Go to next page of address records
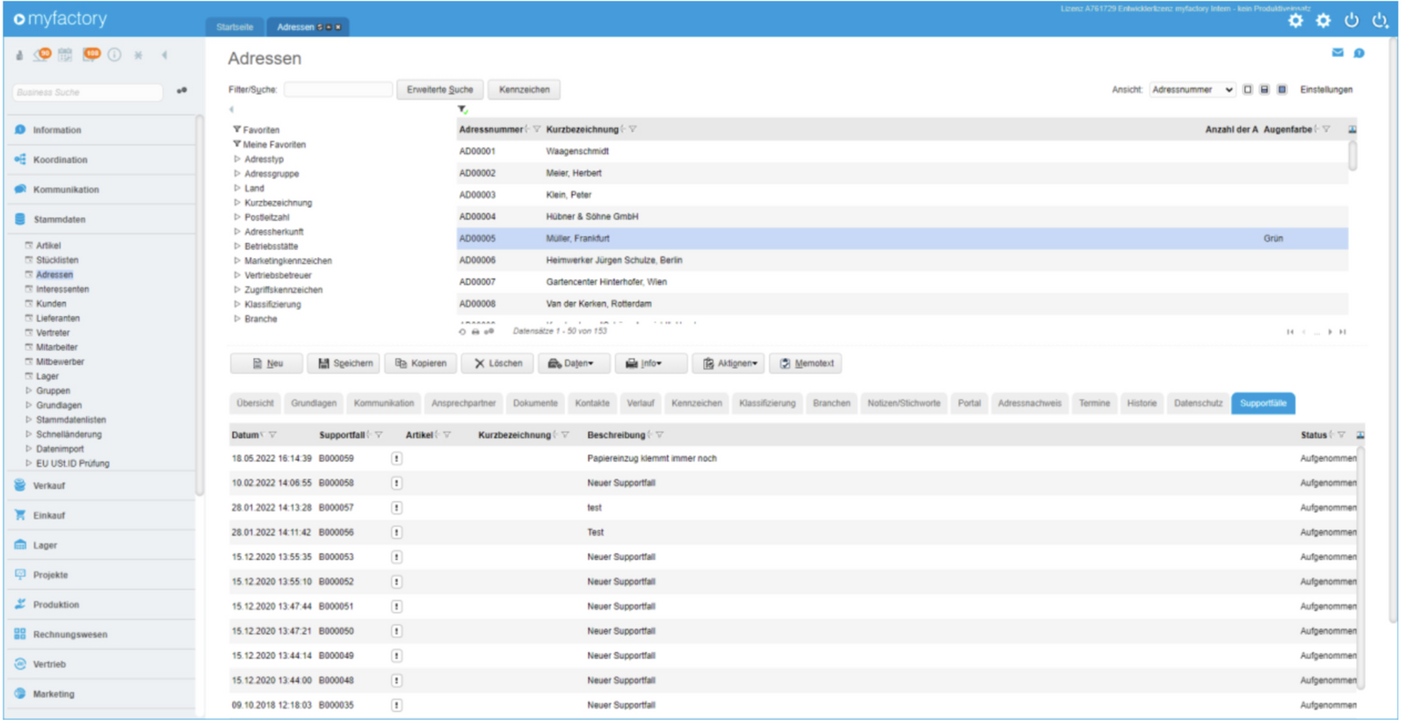The width and height of the screenshot is (1406, 726). 1330,332
